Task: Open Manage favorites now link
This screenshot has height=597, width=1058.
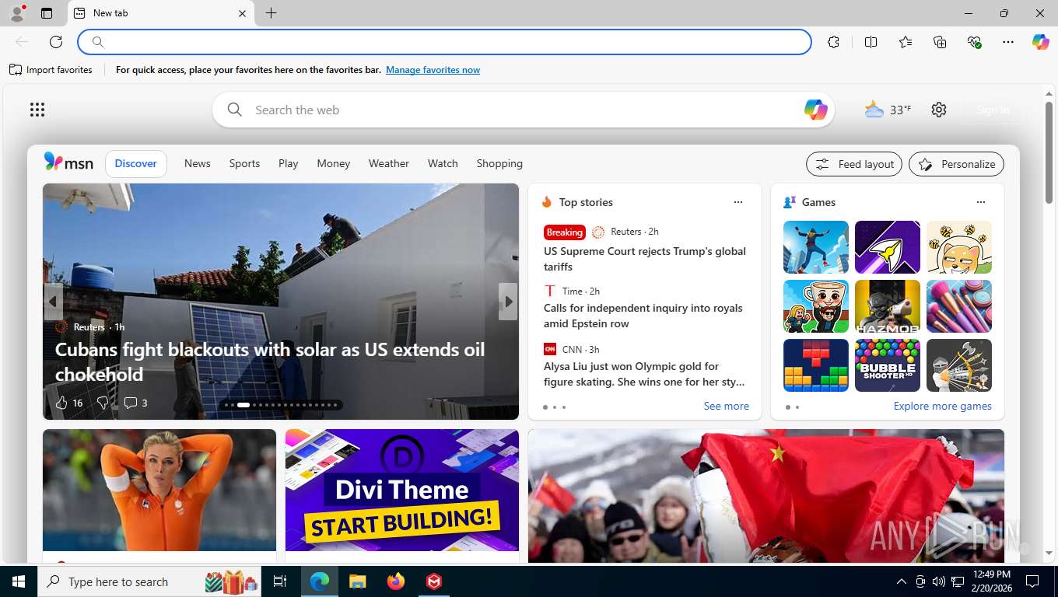Action: 433,70
